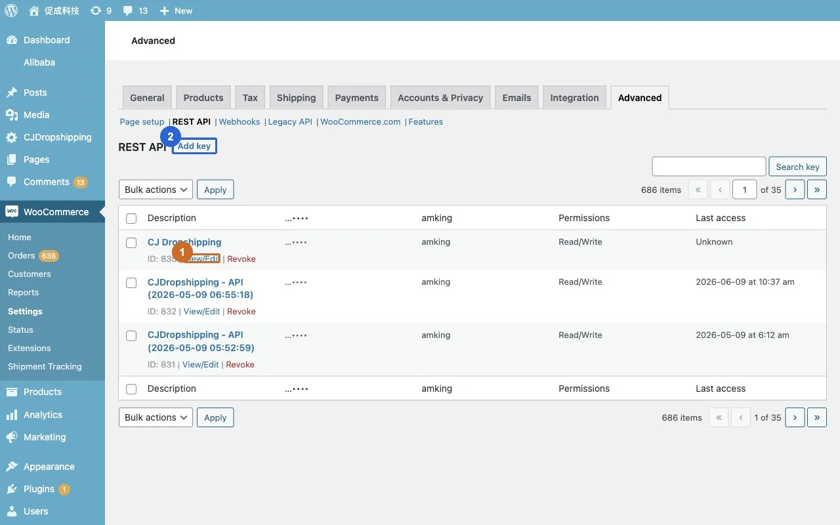
Task: Click the WordPress logo icon
Action: coord(11,10)
